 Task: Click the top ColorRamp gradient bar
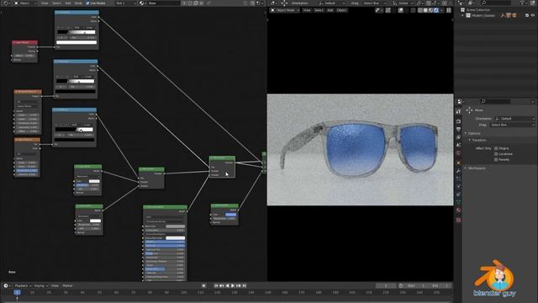pos(76,32)
